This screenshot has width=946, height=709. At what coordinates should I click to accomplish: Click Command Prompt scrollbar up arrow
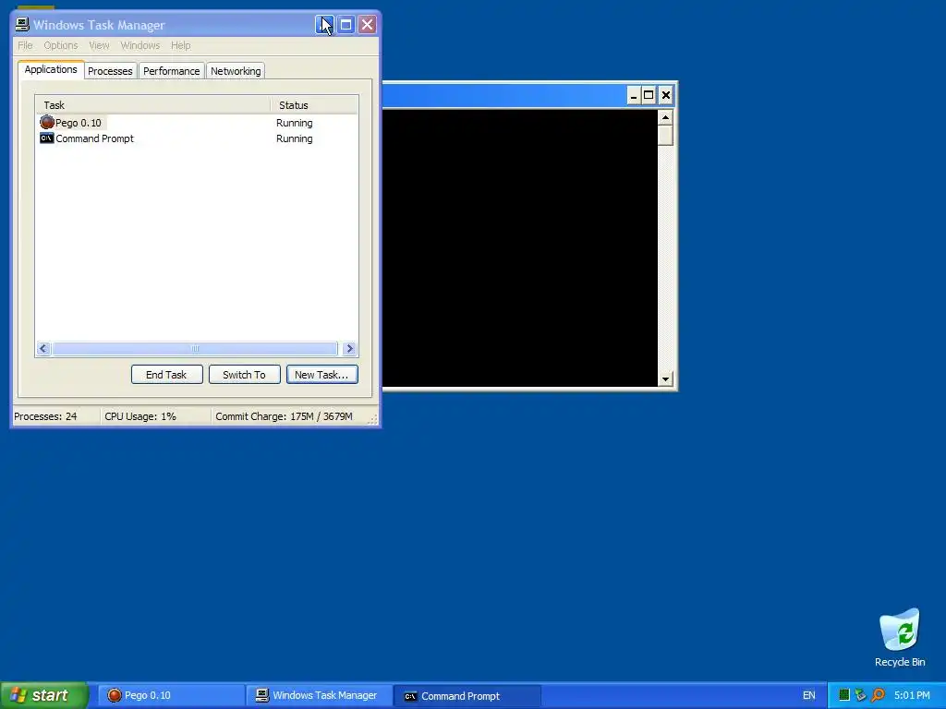[665, 117]
